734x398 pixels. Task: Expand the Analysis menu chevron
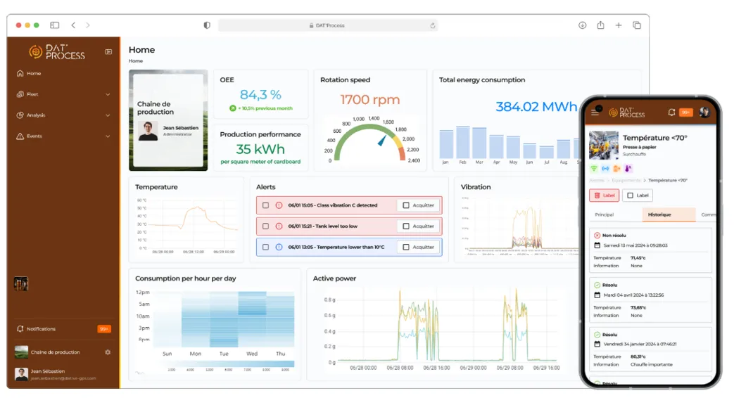pyautogui.click(x=108, y=115)
